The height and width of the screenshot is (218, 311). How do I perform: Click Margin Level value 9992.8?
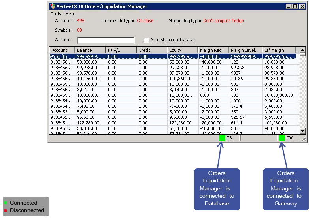[x=238, y=68]
